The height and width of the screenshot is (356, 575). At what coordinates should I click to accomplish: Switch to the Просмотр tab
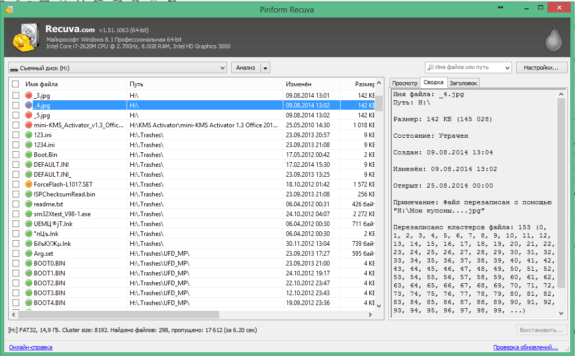tap(405, 83)
